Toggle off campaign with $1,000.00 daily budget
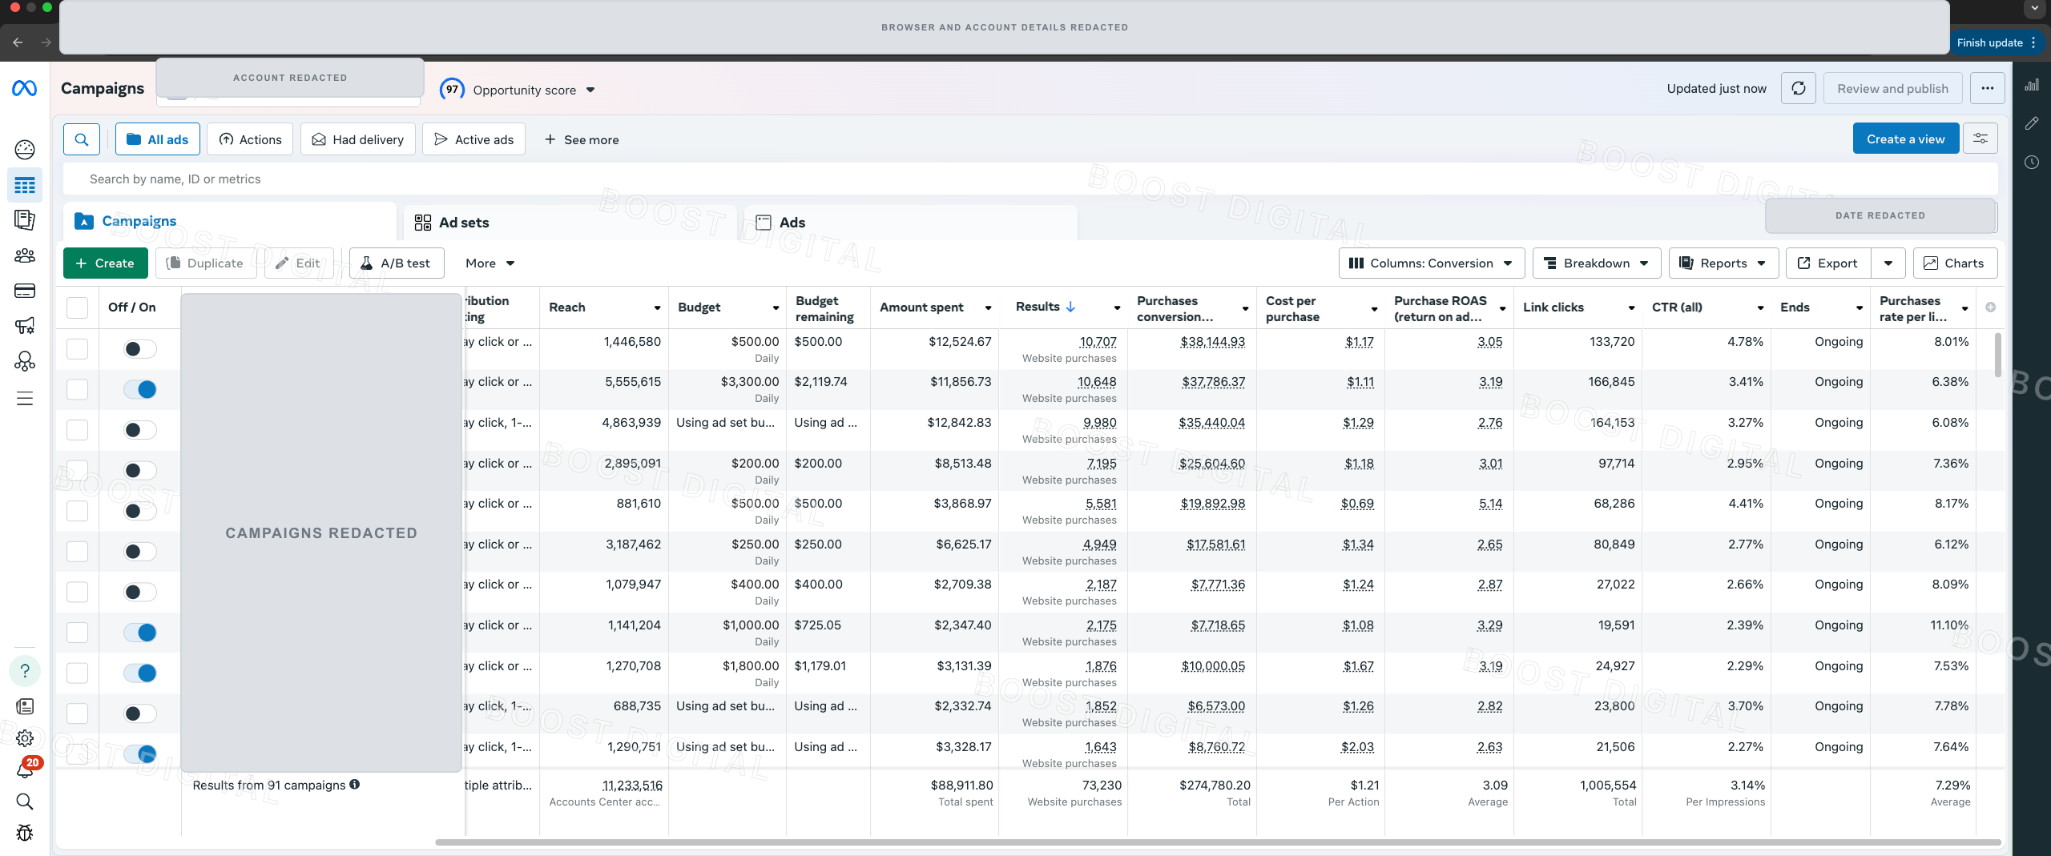The width and height of the screenshot is (2051, 856). 140,633
